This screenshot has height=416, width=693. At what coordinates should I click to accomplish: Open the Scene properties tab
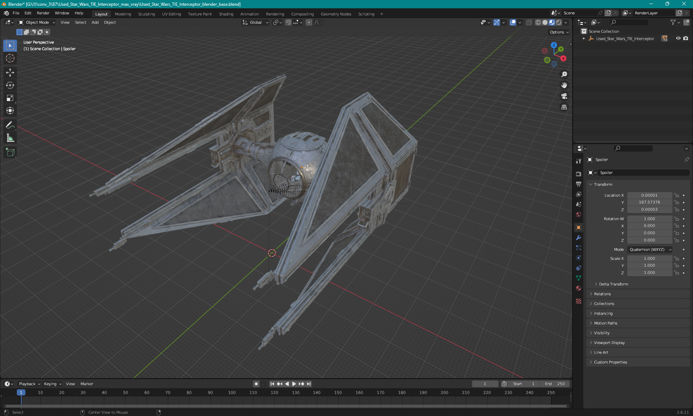tap(579, 204)
